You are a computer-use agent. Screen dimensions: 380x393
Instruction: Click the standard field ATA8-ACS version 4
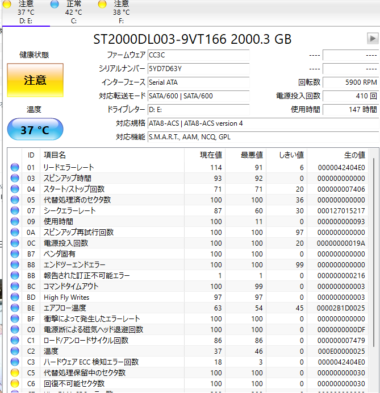pos(263,123)
